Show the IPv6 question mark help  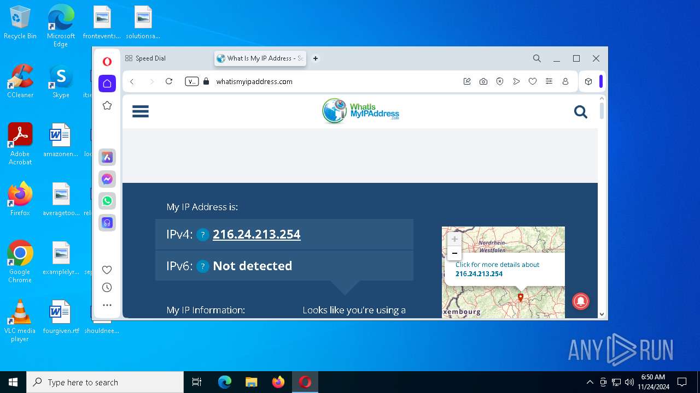(203, 266)
